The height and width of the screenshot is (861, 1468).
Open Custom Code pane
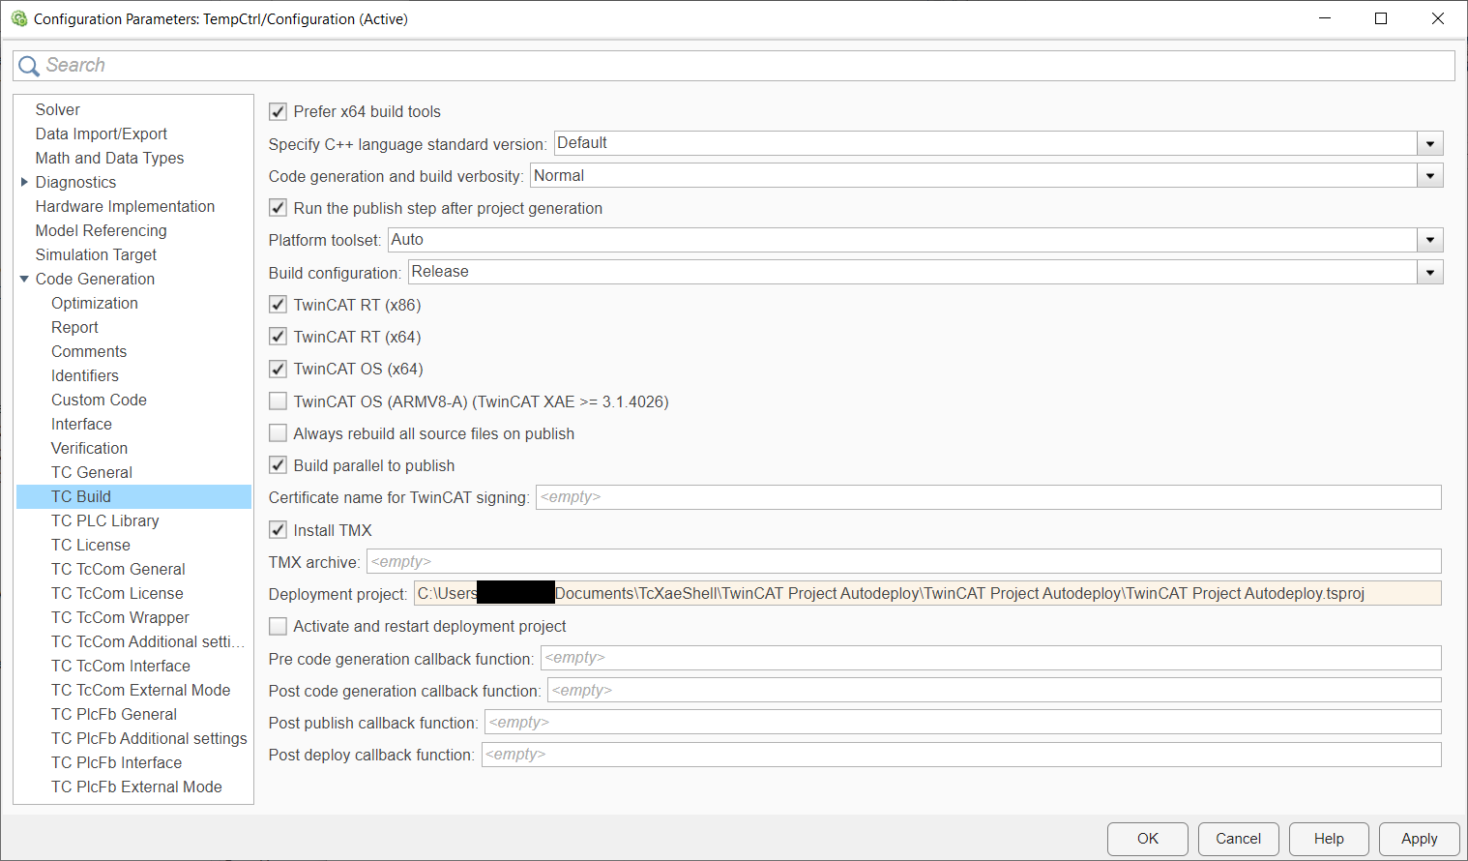[x=99, y=400]
